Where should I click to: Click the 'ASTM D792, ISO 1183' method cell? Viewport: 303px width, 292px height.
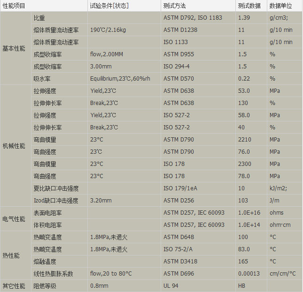198,18
